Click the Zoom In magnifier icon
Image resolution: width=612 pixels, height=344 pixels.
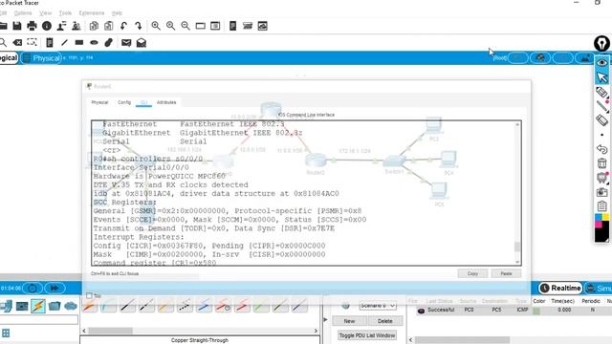coord(156,26)
